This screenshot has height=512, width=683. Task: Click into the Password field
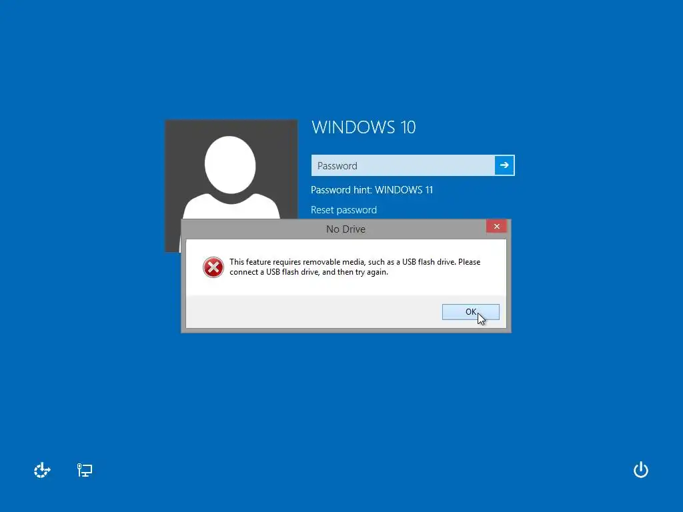(x=403, y=165)
